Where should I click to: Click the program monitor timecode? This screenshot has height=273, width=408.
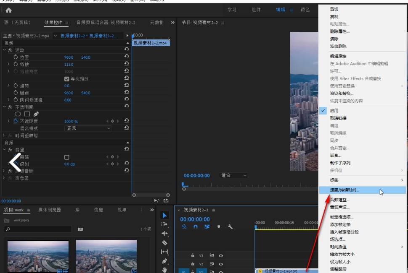click(197, 176)
